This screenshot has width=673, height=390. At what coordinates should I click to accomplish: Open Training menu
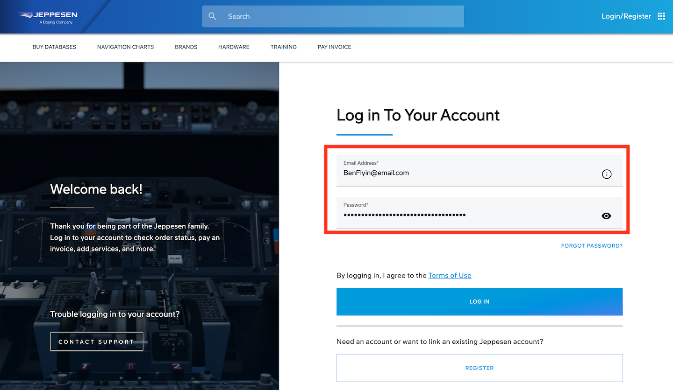pyautogui.click(x=284, y=47)
